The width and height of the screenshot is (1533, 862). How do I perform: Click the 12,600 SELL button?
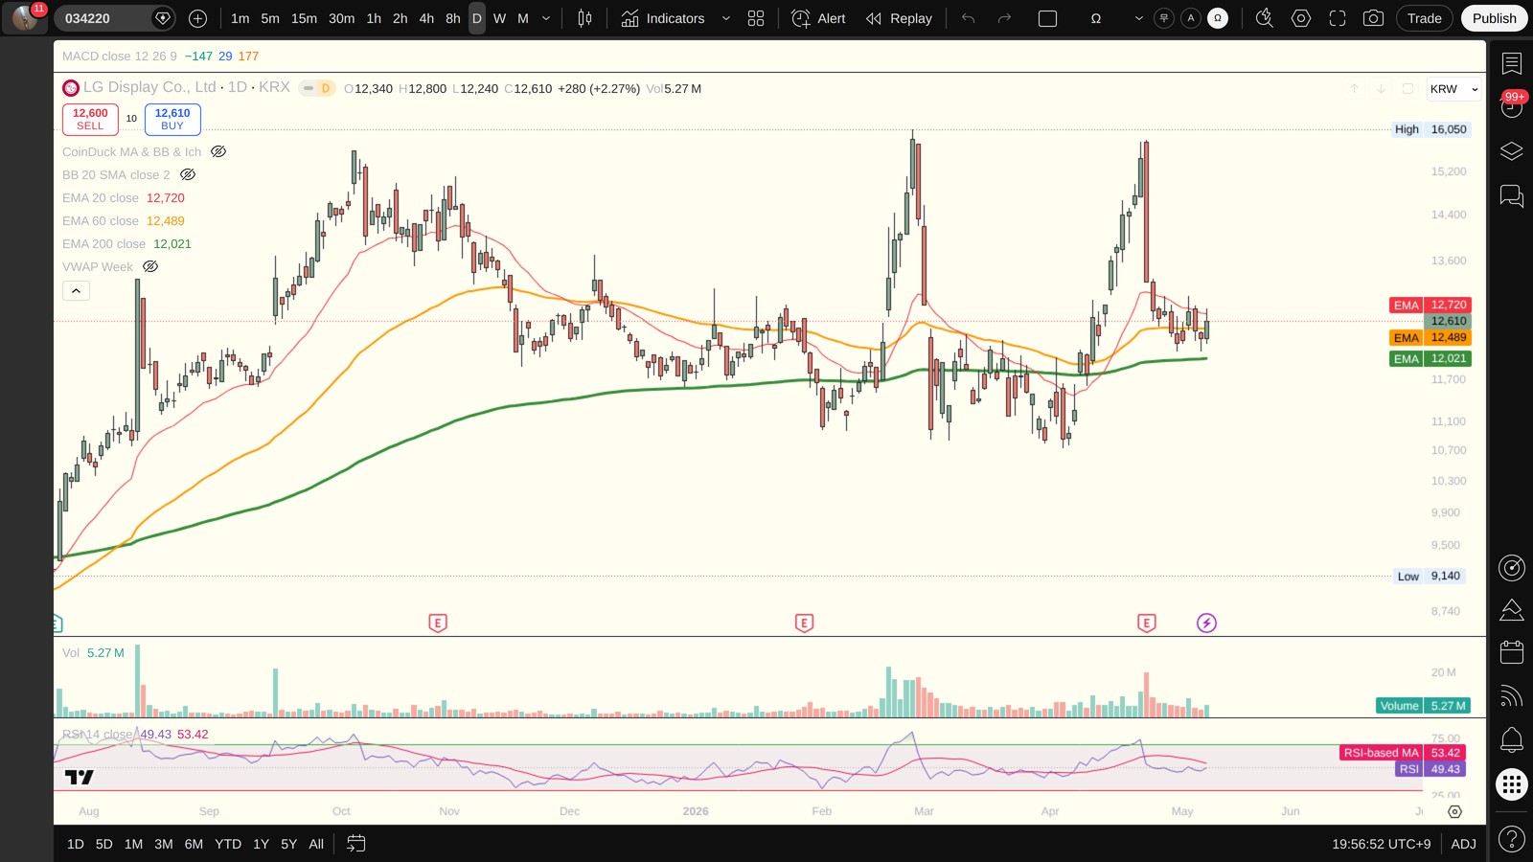click(90, 119)
